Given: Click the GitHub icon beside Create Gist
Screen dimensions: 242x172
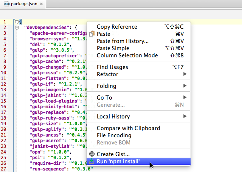Looking at the screenshot, I should [x=92, y=154].
